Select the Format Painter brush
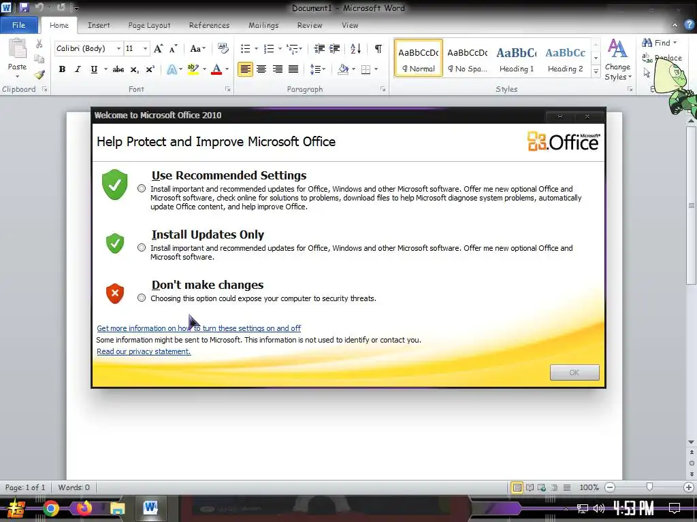697x522 pixels. pyautogui.click(x=39, y=75)
